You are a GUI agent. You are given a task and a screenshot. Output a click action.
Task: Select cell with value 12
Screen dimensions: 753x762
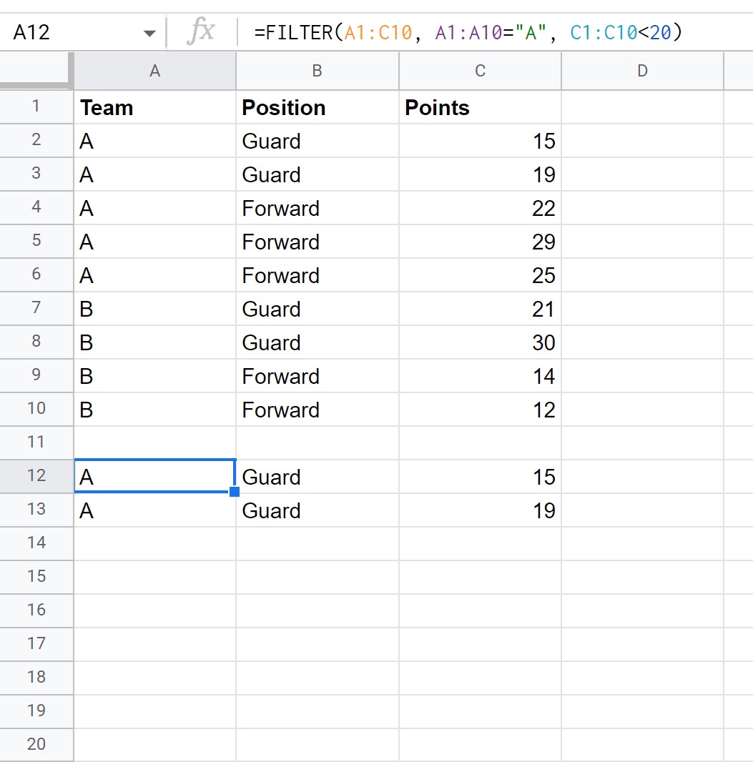[480, 409]
